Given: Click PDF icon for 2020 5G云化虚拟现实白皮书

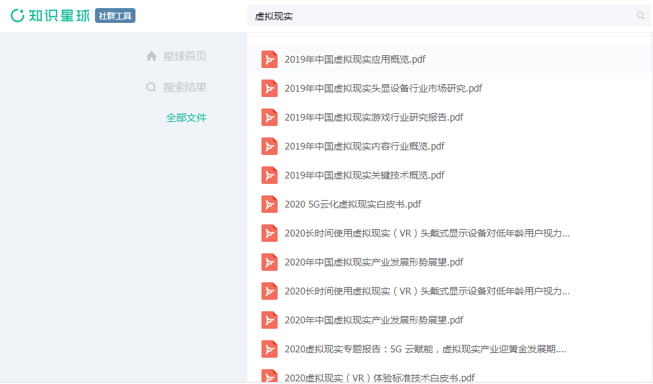Looking at the screenshot, I should click(x=270, y=204).
